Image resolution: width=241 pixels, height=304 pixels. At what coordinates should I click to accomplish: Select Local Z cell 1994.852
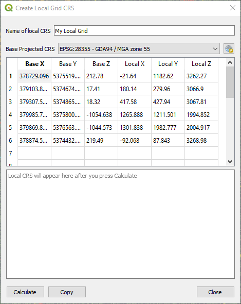coord(201,114)
